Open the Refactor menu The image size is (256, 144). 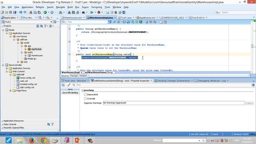click(x=40, y=7)
